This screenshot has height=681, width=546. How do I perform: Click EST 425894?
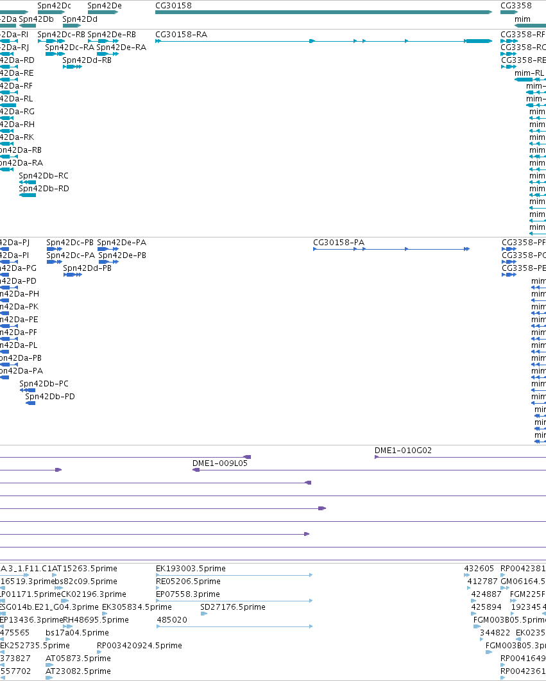click(x=486, y=607)
